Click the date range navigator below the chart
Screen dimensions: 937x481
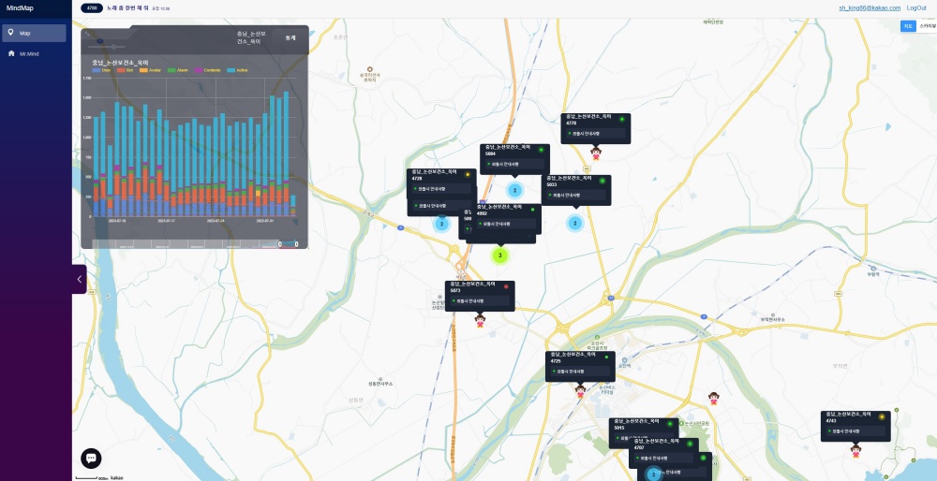(195, 244)
